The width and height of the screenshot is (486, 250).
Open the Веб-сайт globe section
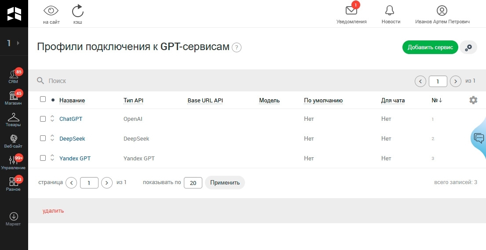13,141
